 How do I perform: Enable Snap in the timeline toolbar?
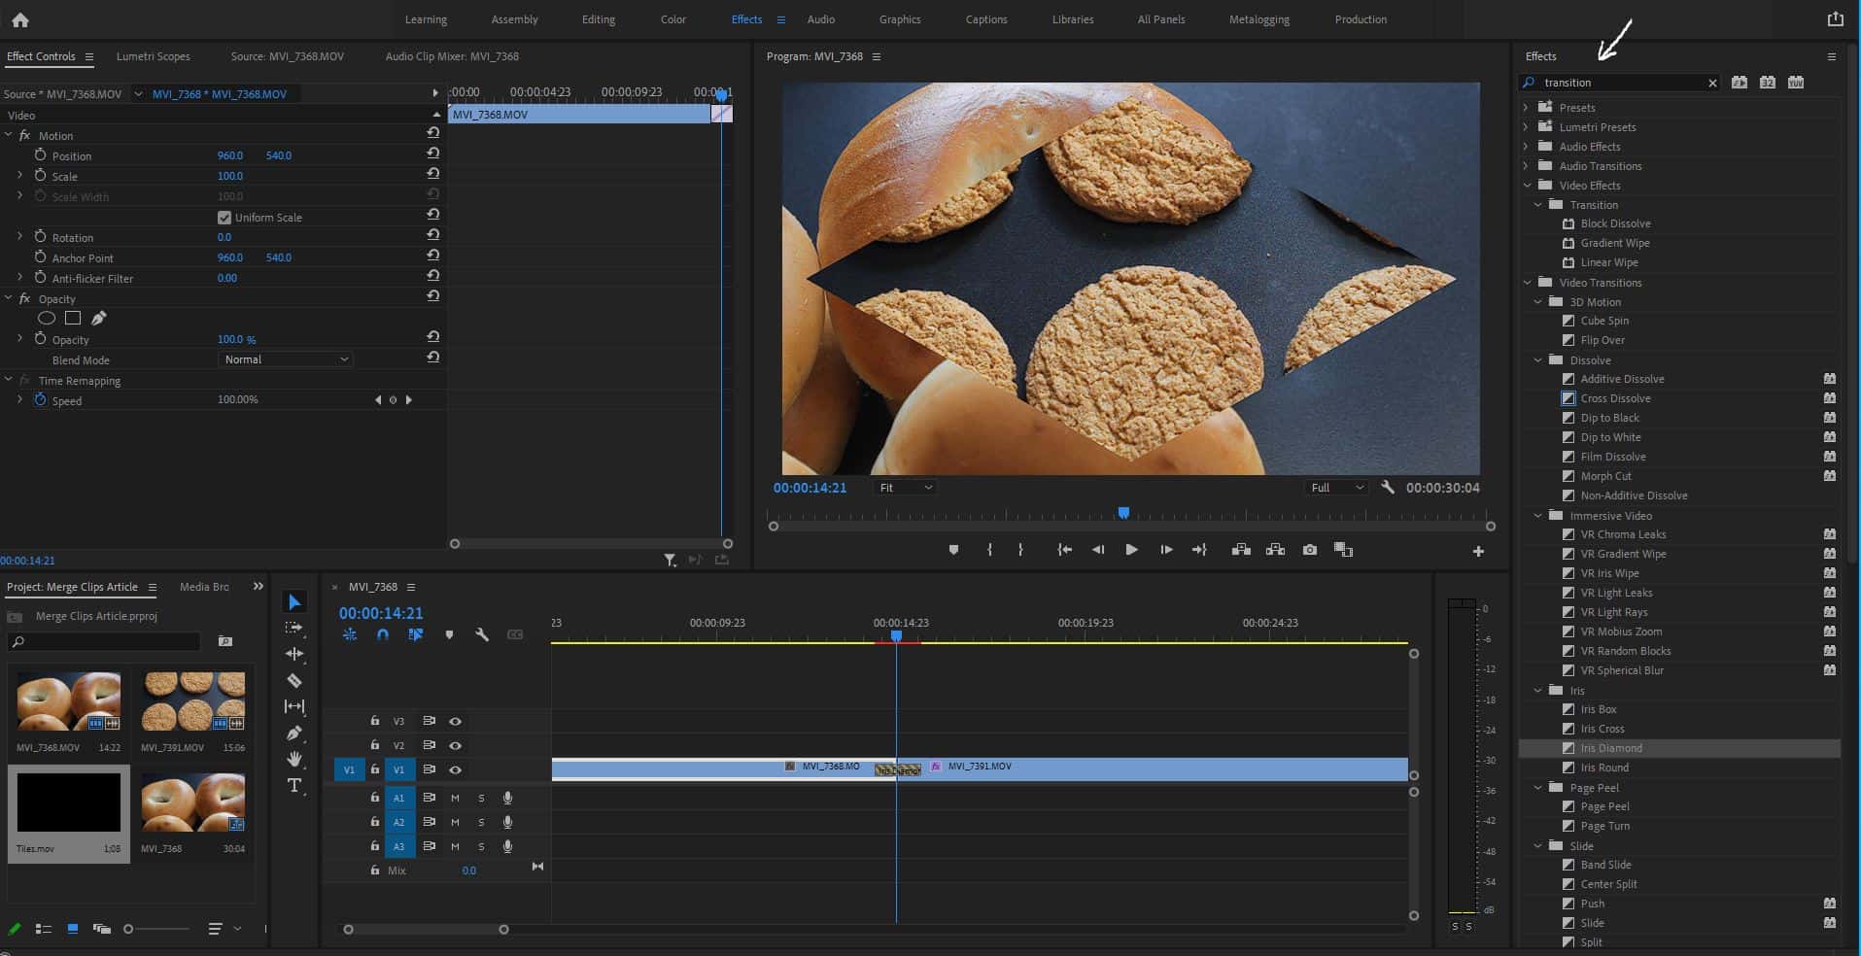(383, 634)
